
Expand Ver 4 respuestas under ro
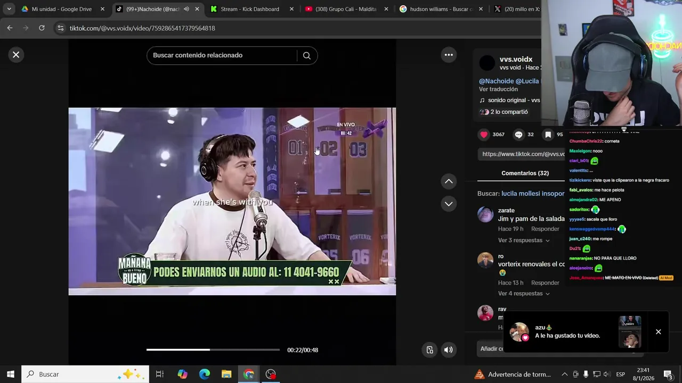(524, 294)
